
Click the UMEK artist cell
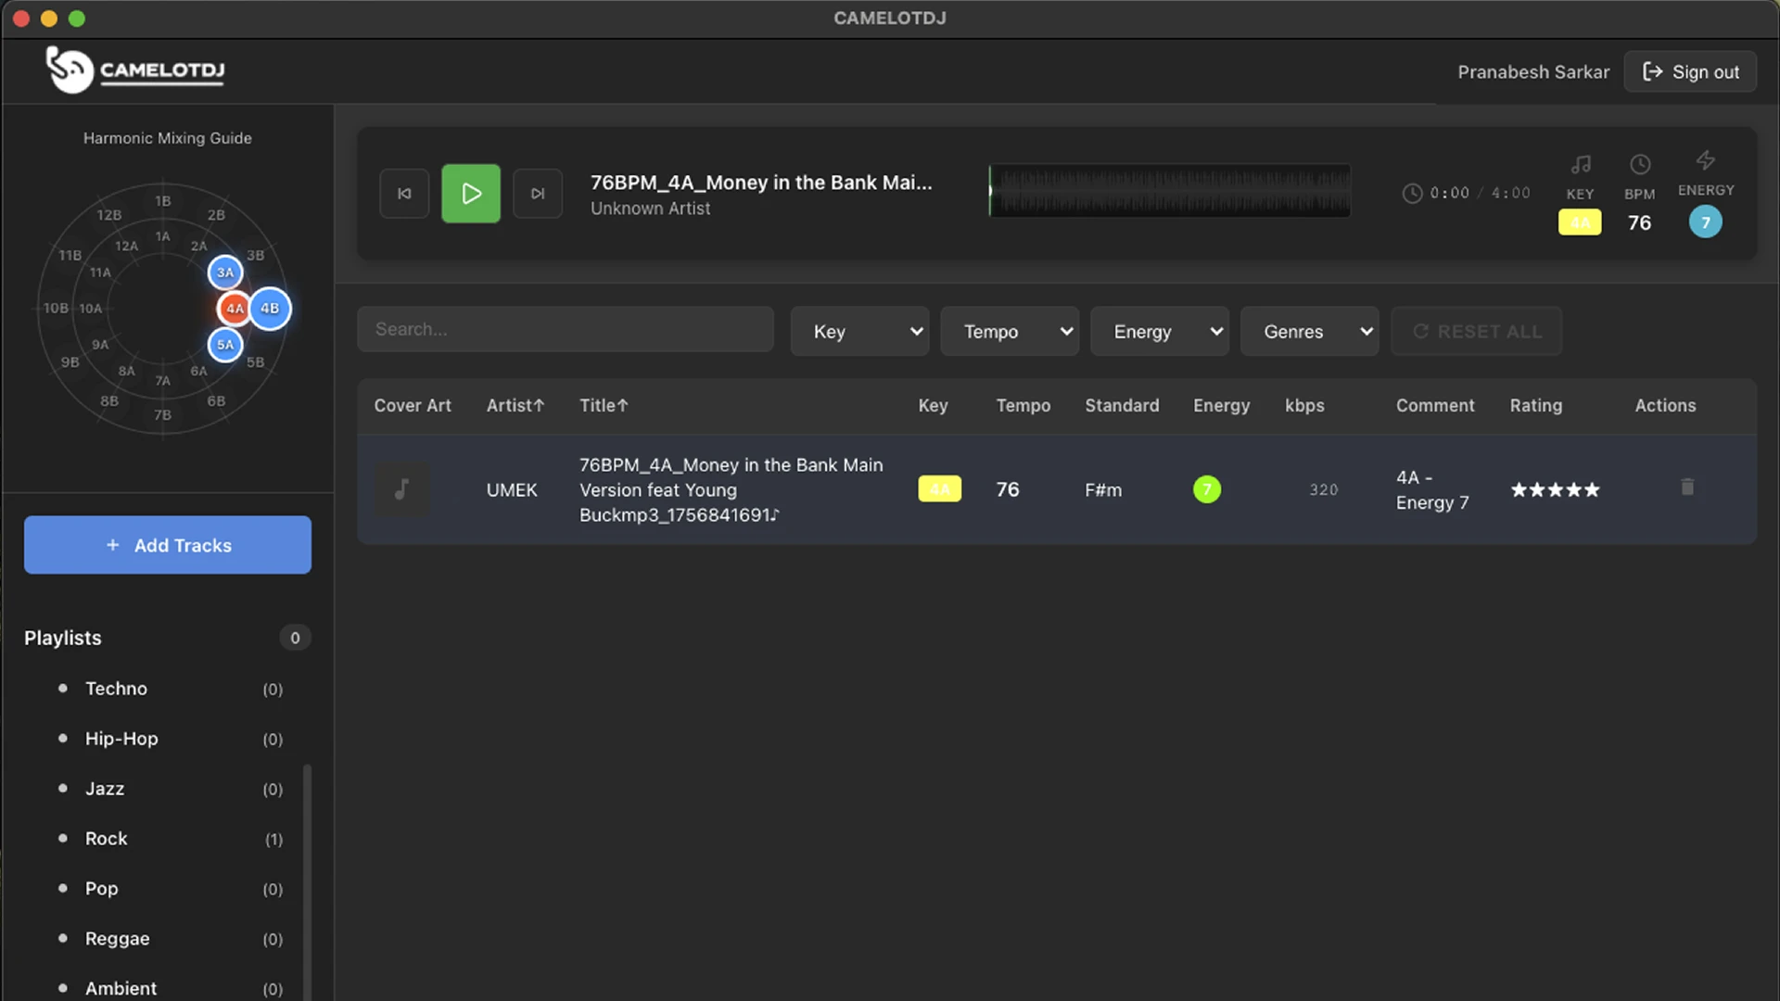coord(512,489)
